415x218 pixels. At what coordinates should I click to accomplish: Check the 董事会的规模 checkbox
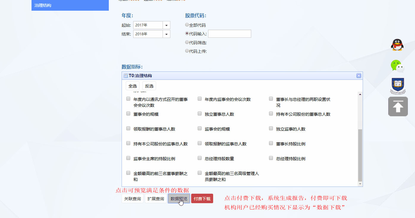point(128,114)
